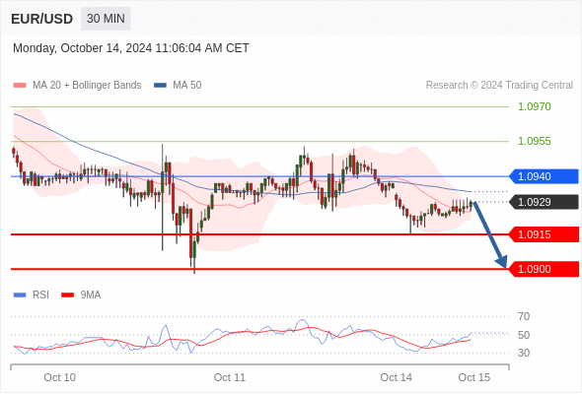The image size is (582, 394).
Task: Select the 30 MIN timeframe badge
Action: 106,19
